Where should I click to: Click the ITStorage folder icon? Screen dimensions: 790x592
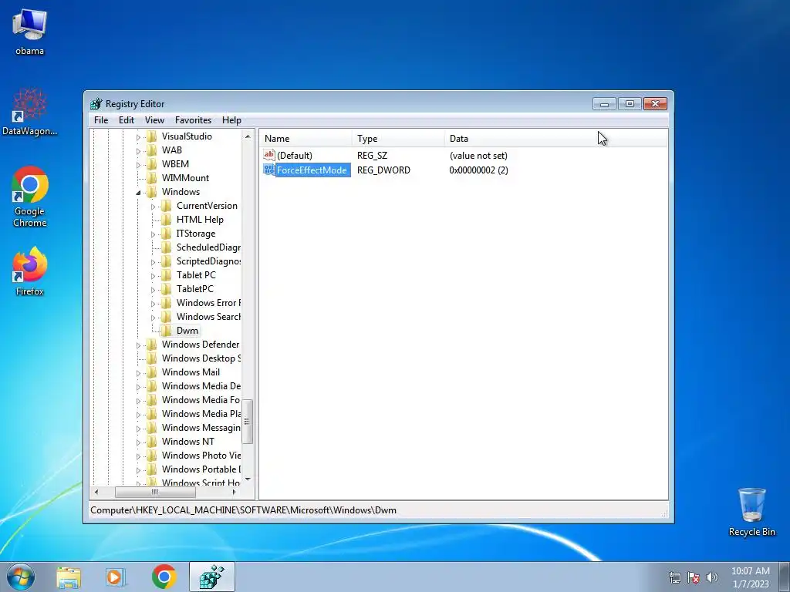point(167,233)
